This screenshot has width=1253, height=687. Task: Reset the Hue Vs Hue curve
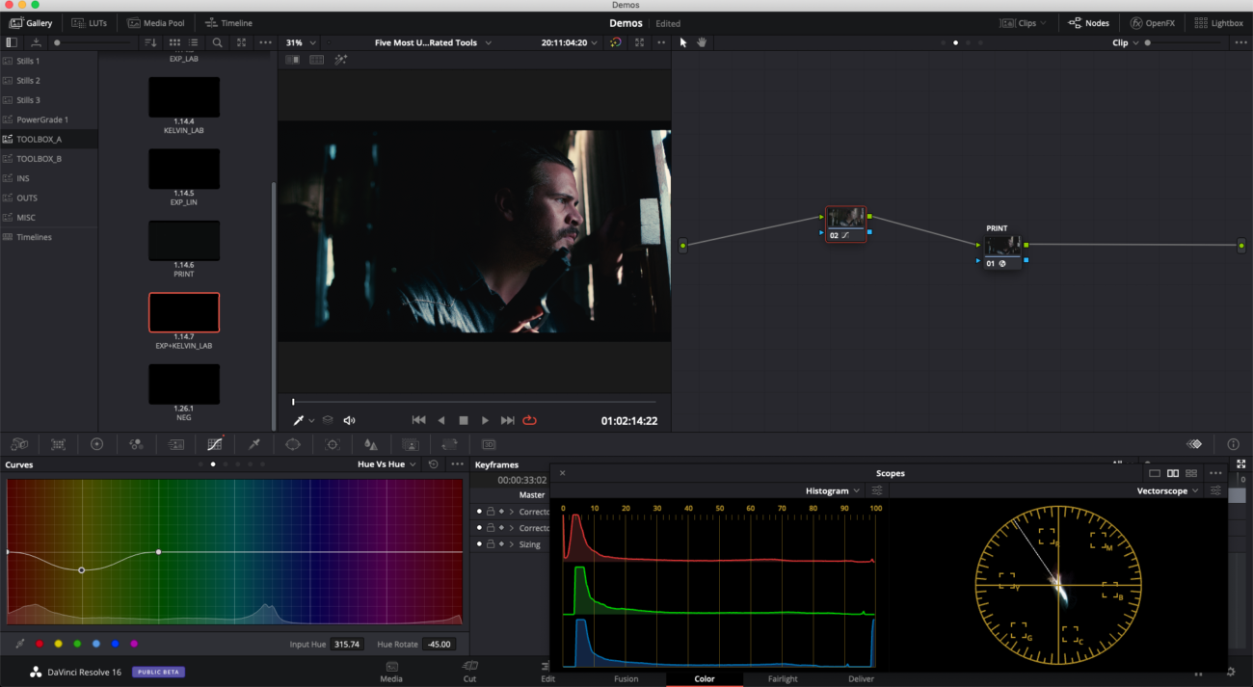434,464
